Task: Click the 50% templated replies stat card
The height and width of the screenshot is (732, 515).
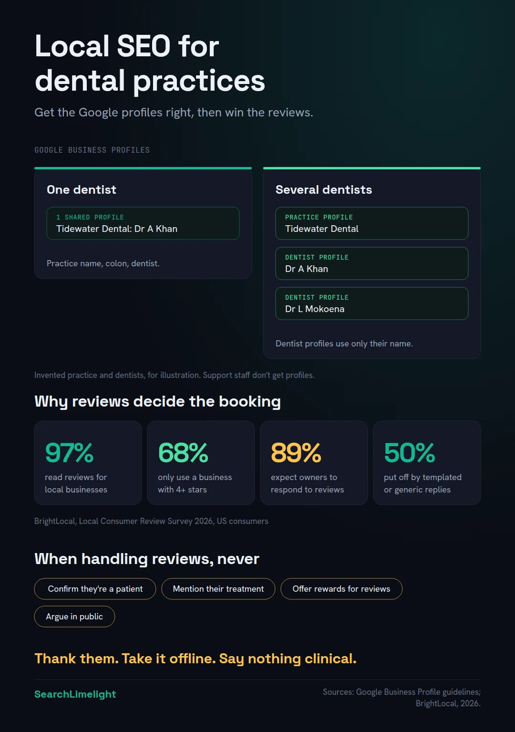Action: [x=427, y=463]
